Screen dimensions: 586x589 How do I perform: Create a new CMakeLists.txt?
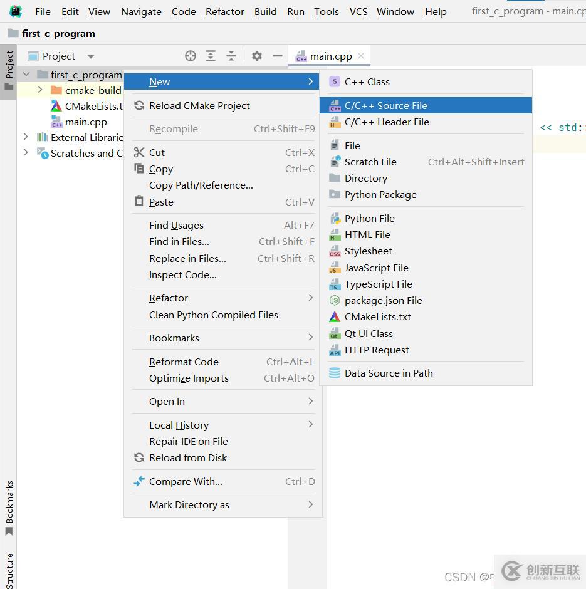(x=426, y=316)
